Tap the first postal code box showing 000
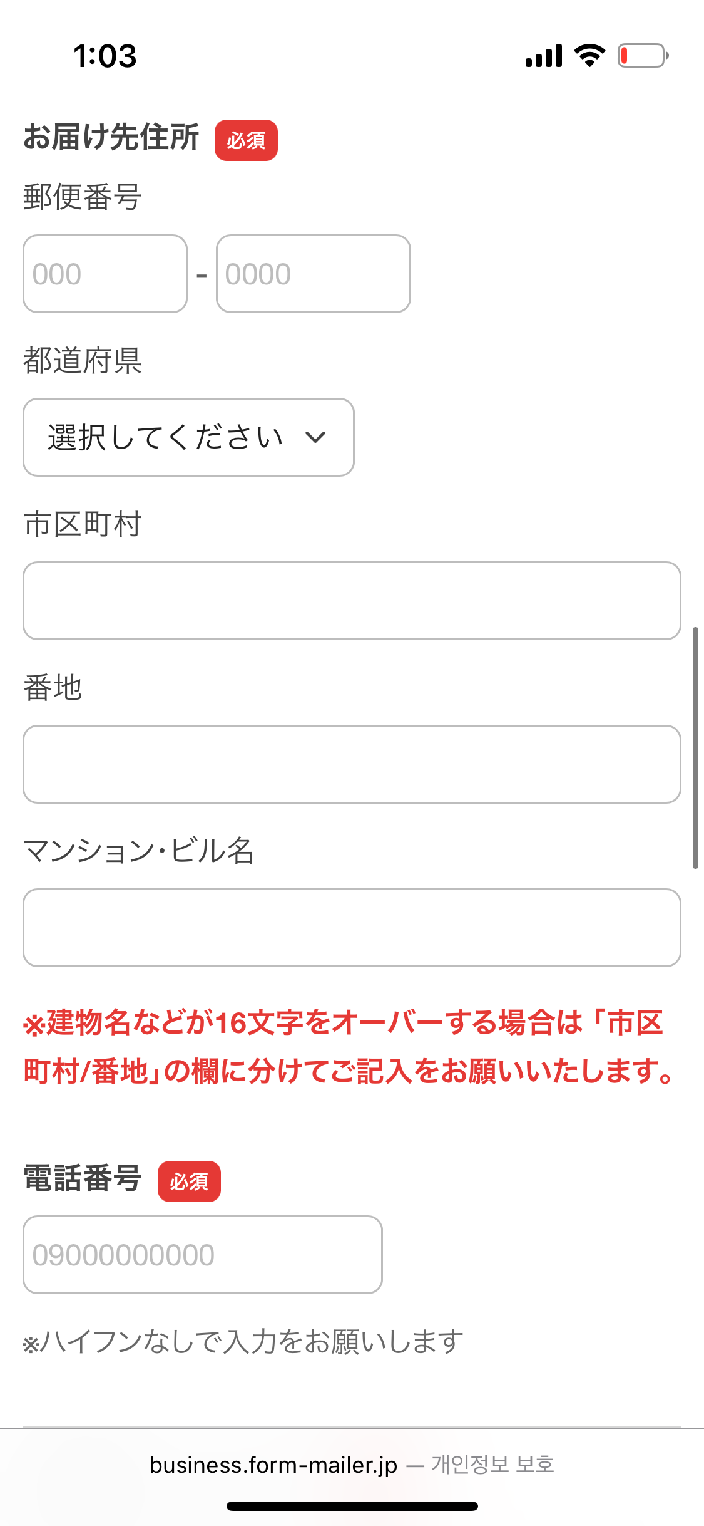Viewport: 704px width, 1526px height. coord(104,274)
